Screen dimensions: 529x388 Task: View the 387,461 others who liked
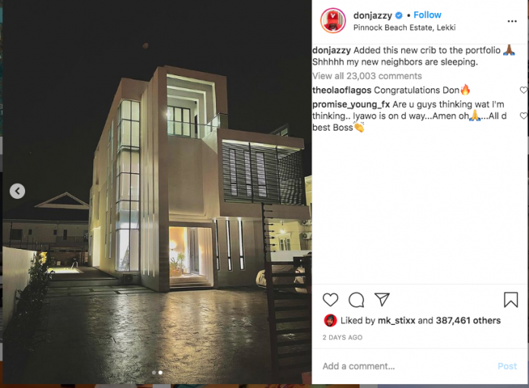click(x=468, y=320)
